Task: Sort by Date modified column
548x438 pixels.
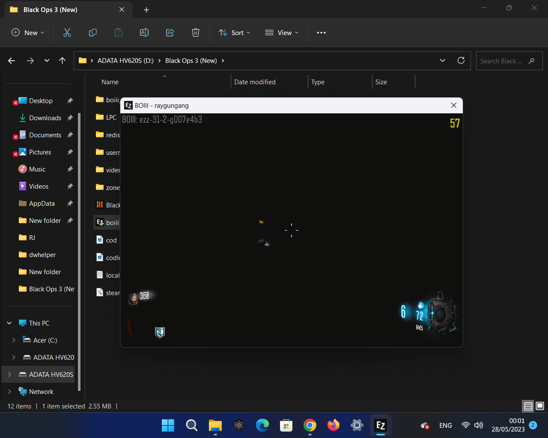Action: point(255,82)
